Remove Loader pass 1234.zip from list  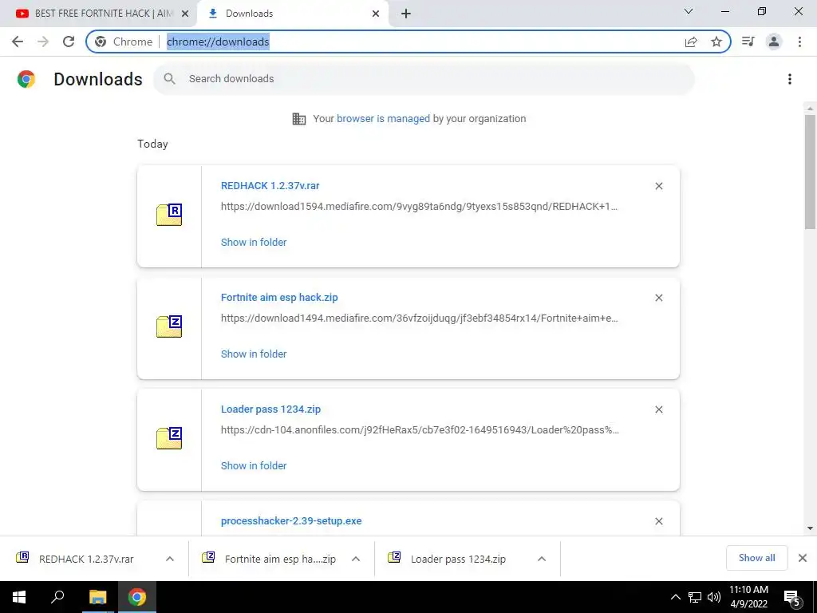click(658, 409)
